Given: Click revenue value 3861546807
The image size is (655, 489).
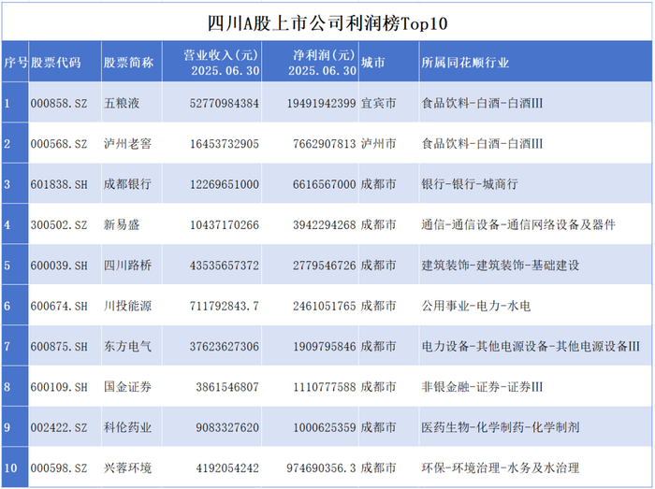Looking at the screenshot, I should point(227,387).
